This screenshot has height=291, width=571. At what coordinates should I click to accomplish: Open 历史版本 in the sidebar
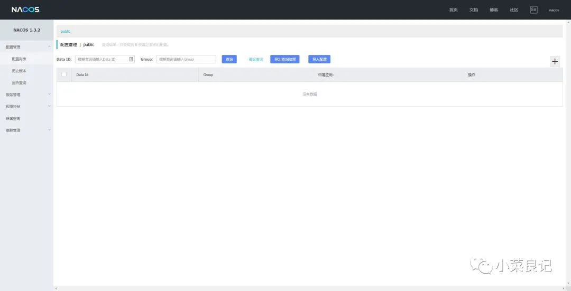coord(19,71)
